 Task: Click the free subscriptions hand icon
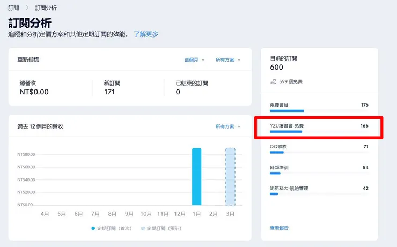(273, 81)
